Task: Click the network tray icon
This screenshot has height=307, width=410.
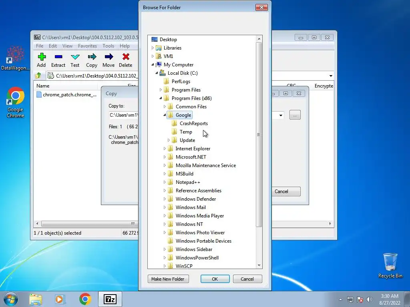Action: point(350,299)
